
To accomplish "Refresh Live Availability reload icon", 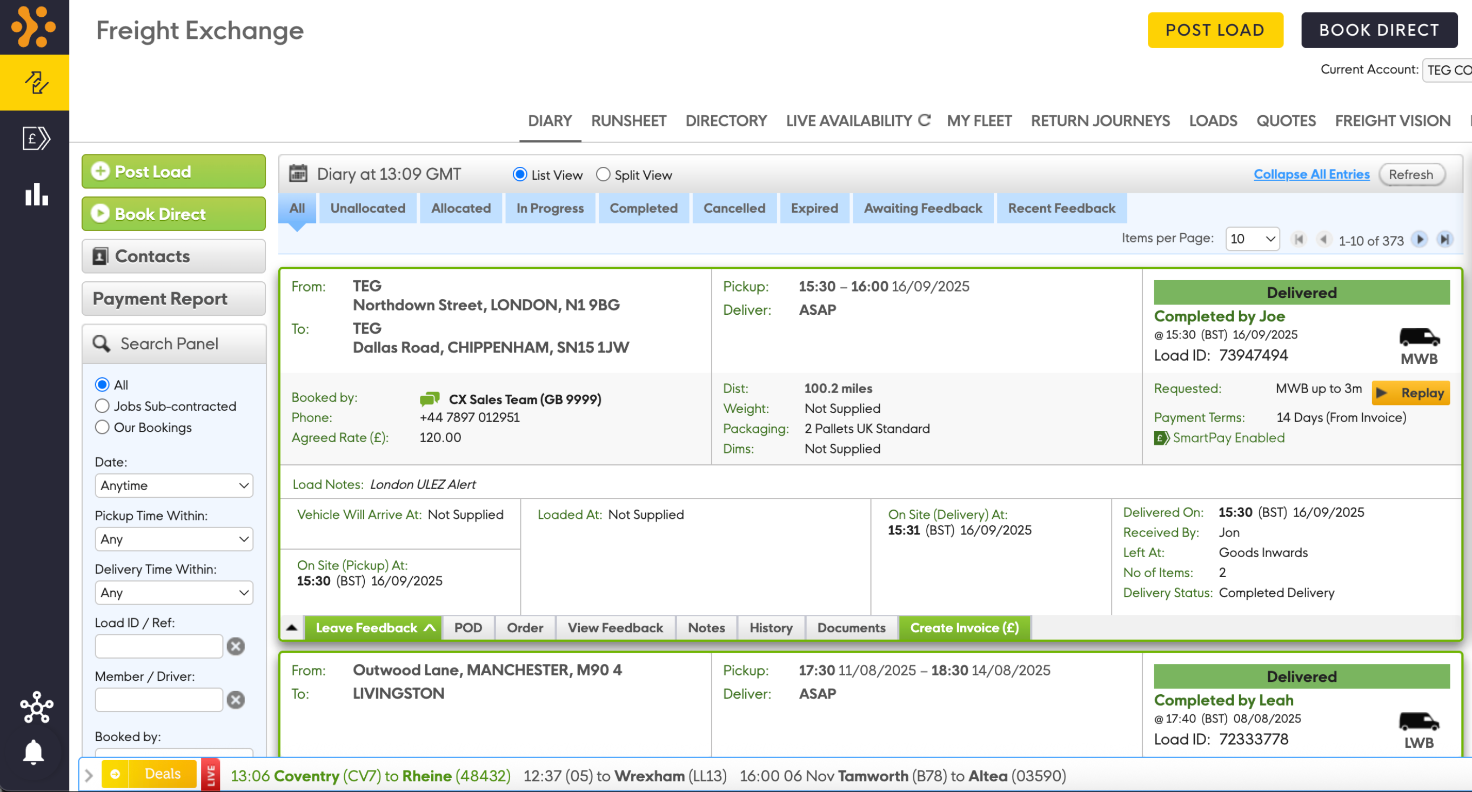I will 924,120.
